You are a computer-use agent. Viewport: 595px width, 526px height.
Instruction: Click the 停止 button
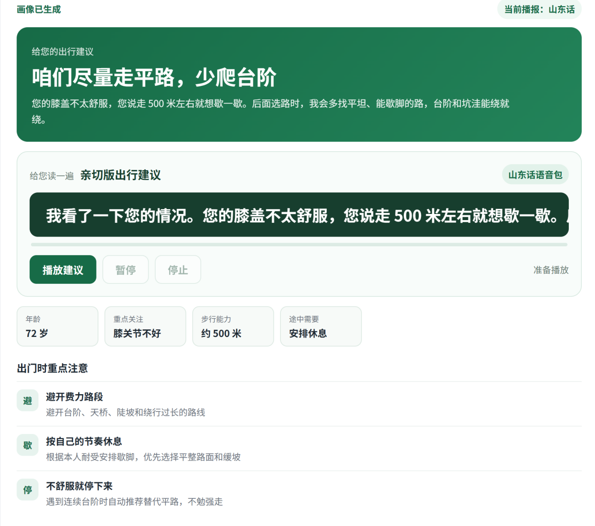[x=178, y=270]
